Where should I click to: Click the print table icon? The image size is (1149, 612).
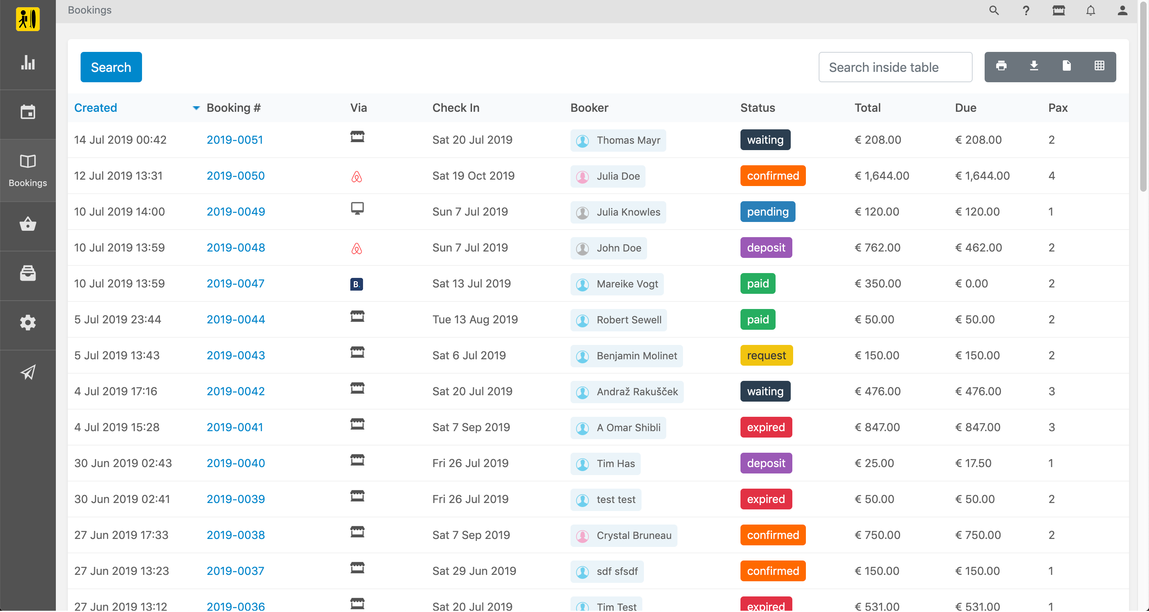(1001, 66)
